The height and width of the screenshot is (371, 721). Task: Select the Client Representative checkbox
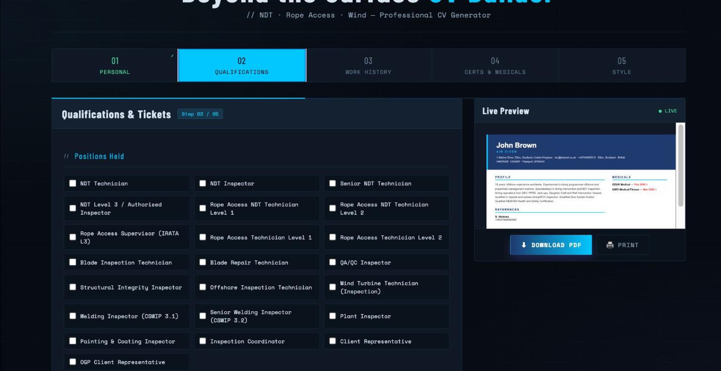coord(332,341)
